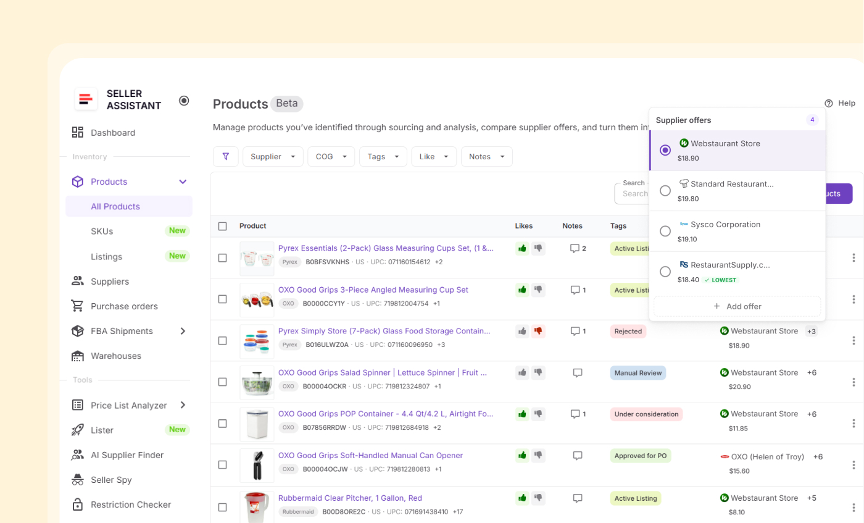Open notes on Pyrex Essentials Measuring Cups
The height and width of the screenshot is (523, 864).
click(x=578, y=248)
